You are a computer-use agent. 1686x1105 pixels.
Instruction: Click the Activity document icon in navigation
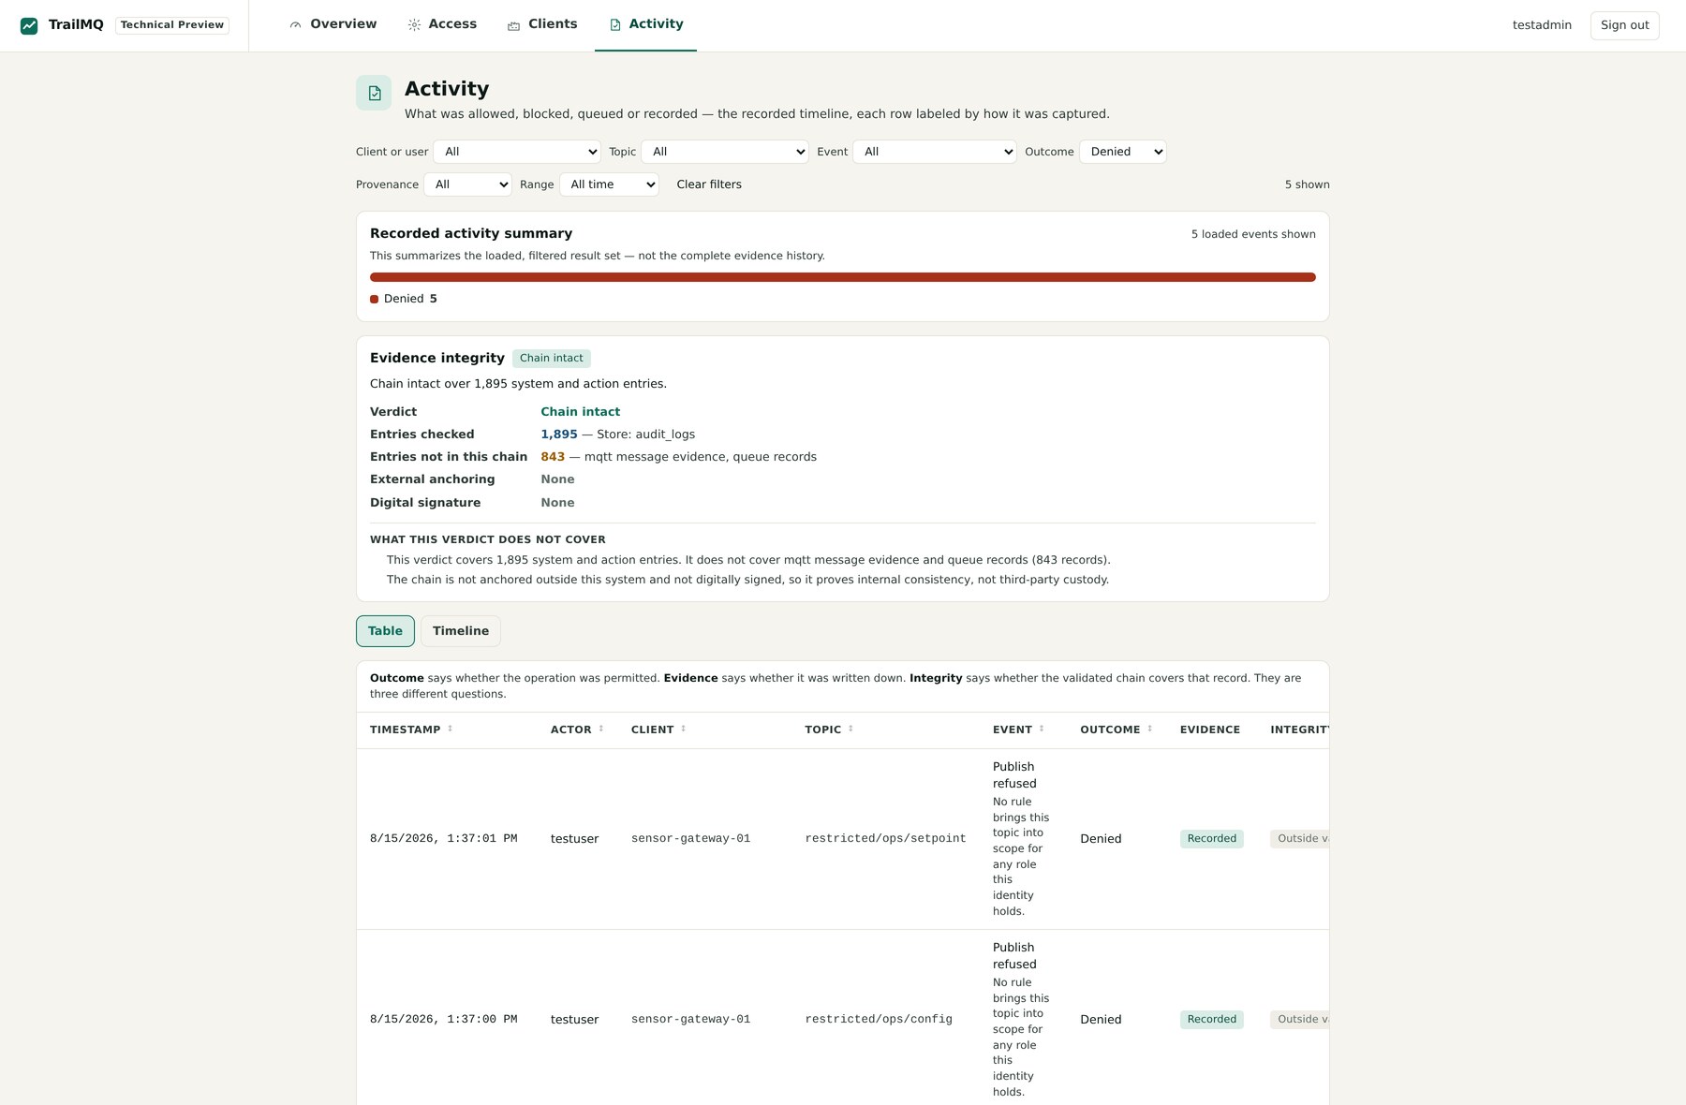pyautogui.click(x=615, y=25)
